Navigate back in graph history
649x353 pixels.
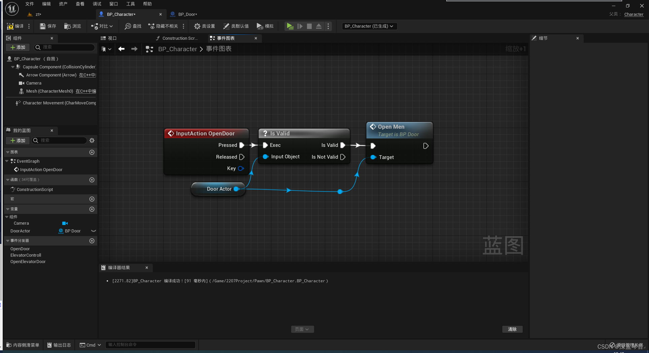coord(122,49)
